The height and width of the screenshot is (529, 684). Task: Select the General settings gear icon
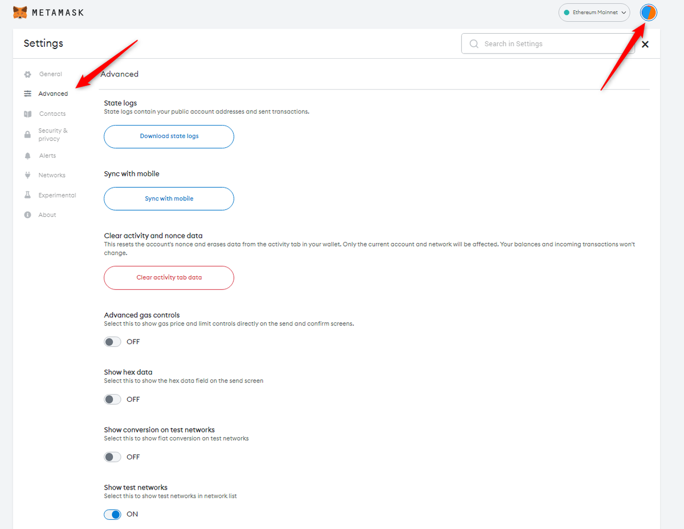coord(27,74)
